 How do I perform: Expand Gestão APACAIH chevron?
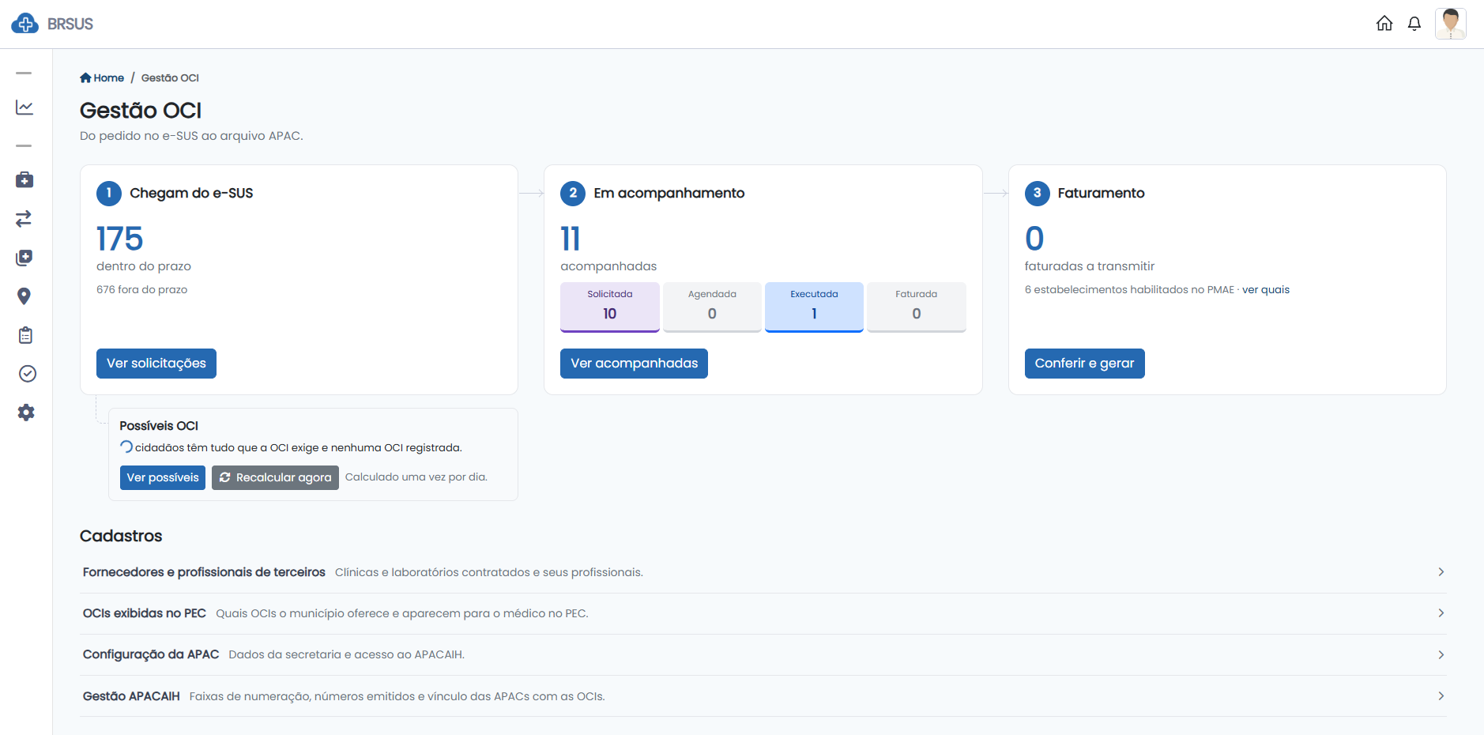(1441, 696)
